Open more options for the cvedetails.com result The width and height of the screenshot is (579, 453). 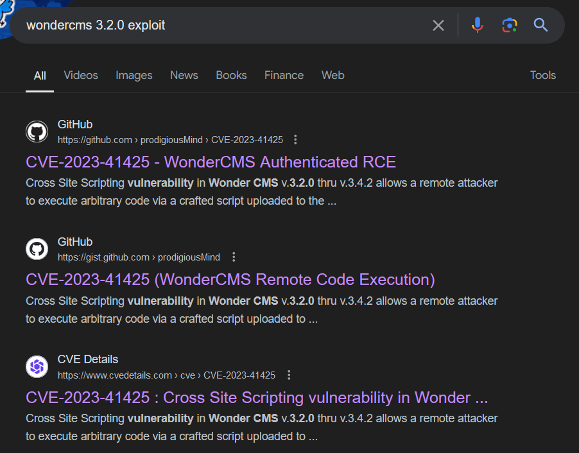(289, 375)
